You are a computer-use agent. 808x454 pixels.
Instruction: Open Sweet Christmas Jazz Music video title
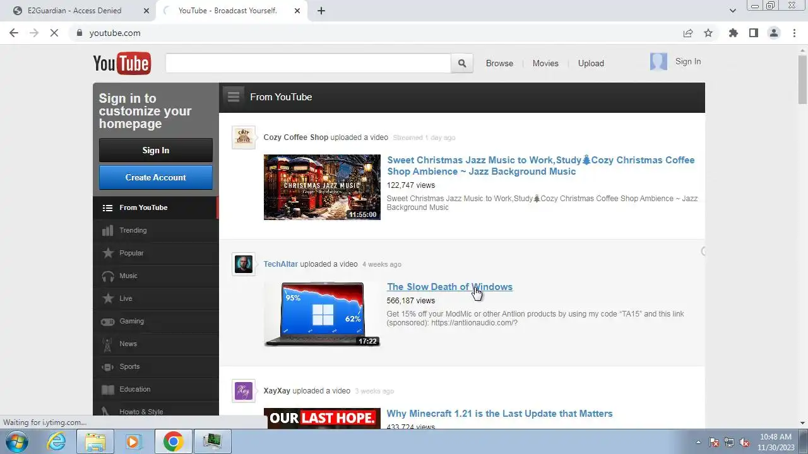coord(541,166)
